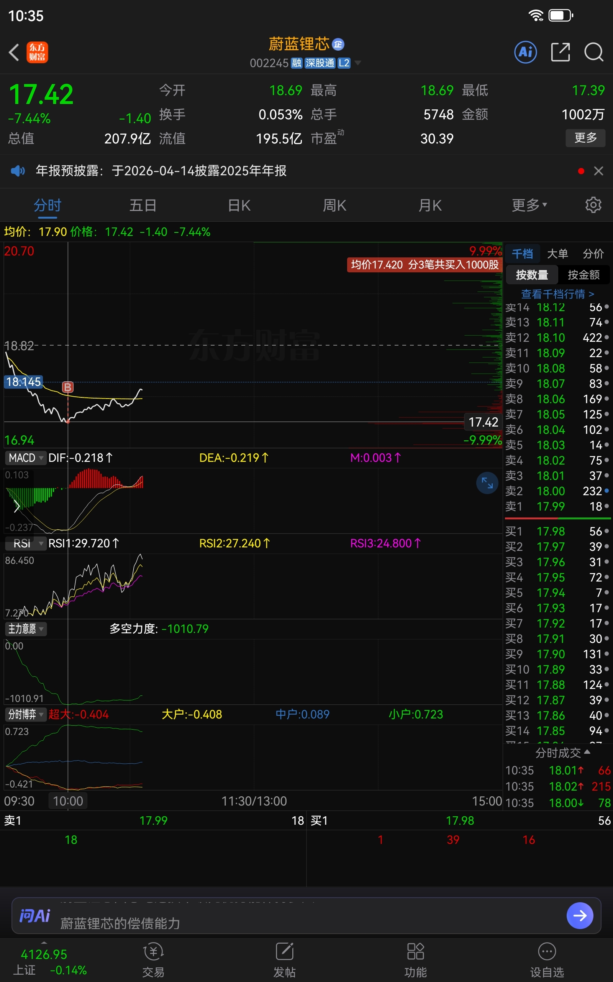Viewport: 613px width, 982px height.
Task: Switch to the 五日 tab
Action: point(143,205)
